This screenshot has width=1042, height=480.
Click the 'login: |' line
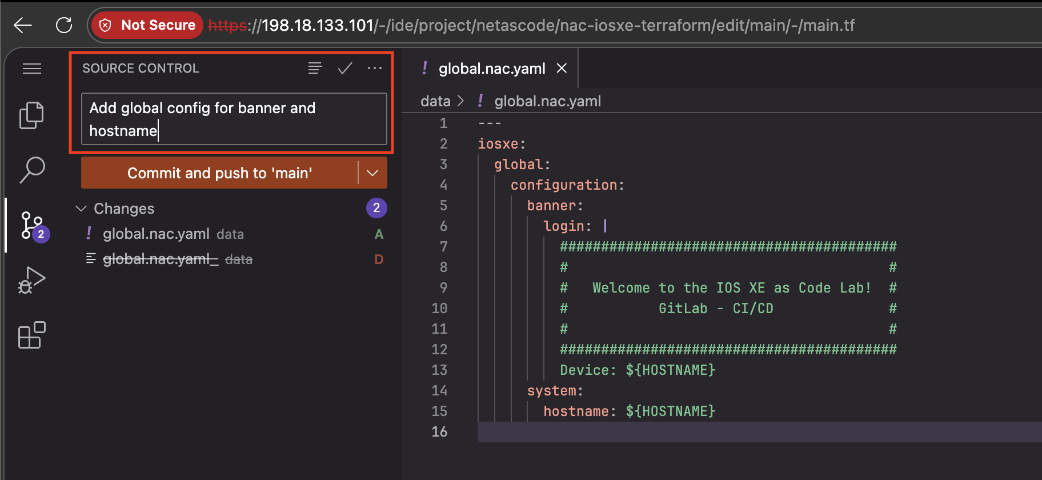[x=575, y=226]
